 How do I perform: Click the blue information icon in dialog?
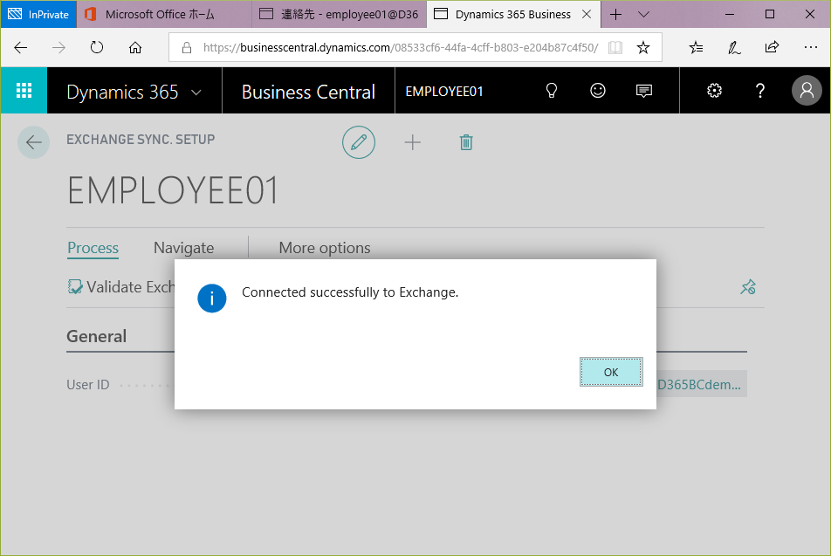click(212, 299)
